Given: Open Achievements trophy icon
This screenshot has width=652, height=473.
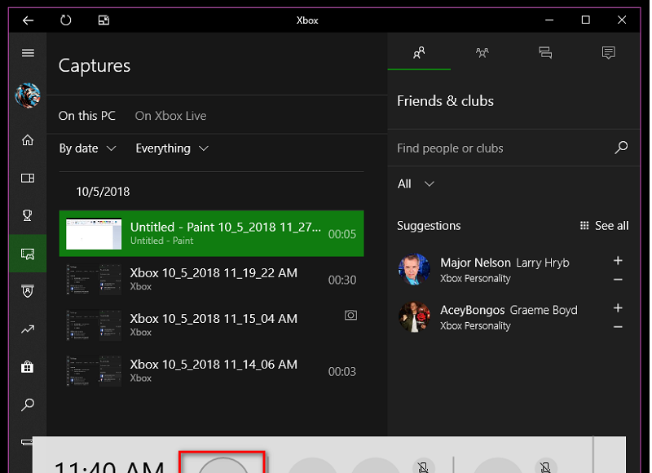Looking at the screenshot, I should coord(28,215).
